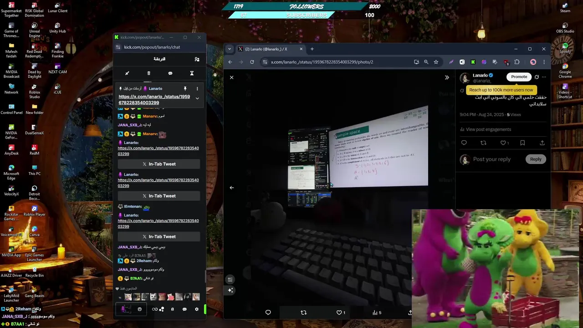Screen dimensions: 583x328
Task: Go to the previous photo arrow
Action: 231,188
